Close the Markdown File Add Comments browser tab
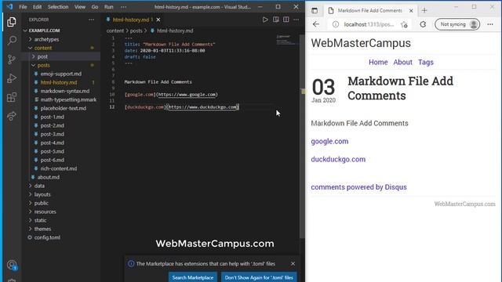 (x=411, y=10)
